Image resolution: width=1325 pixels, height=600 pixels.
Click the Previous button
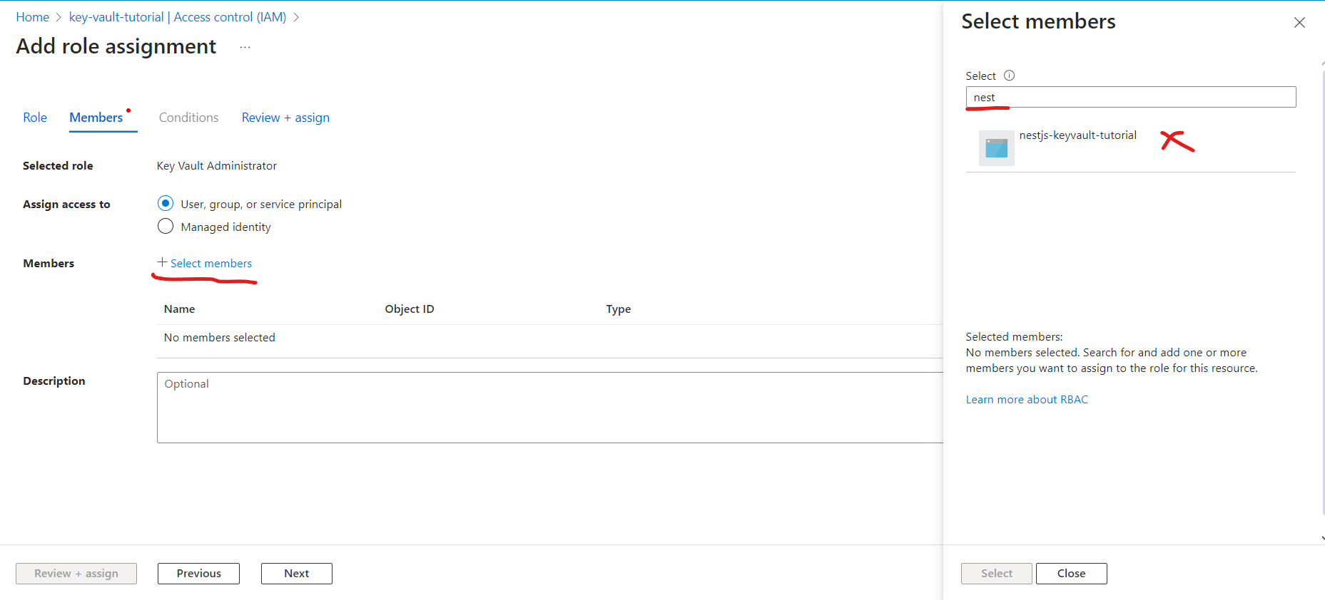[198, 574]
